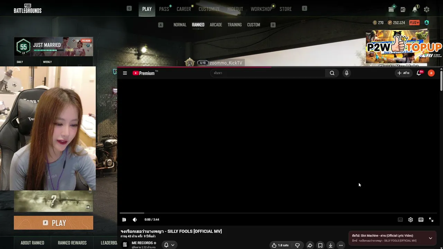
Task: Open the PUBG news icon
Action: (403, 9)
